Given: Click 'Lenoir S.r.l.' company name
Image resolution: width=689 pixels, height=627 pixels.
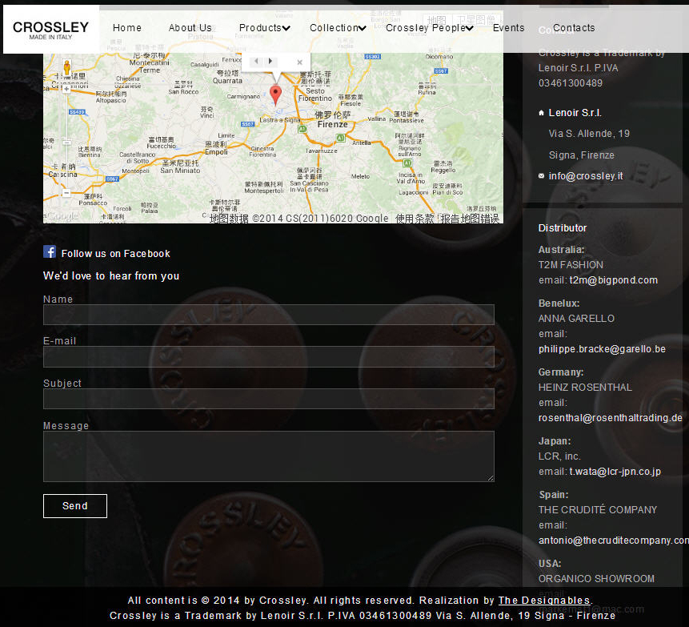Looking at the screenshot, I should [x=575, y=113].
